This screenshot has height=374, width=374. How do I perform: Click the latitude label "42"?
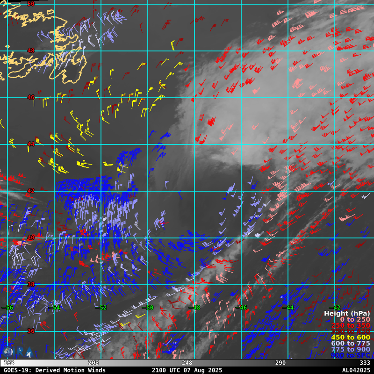31,191
